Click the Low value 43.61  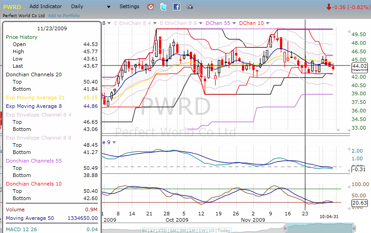91,59
